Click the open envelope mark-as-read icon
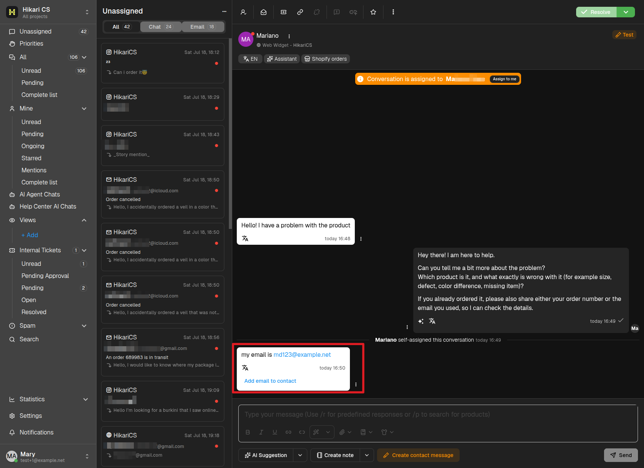This screenshot has height=468, width=644. [264, 12]
